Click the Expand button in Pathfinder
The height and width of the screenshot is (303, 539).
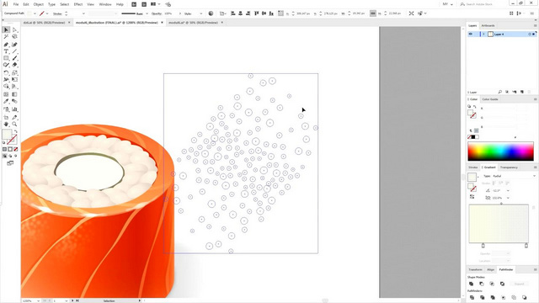pyautogui.click(x=519, y=284)
